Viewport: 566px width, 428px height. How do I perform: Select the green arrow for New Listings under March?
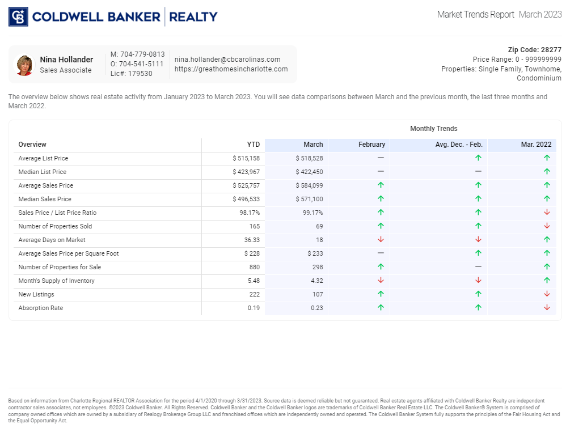[380, 294]
